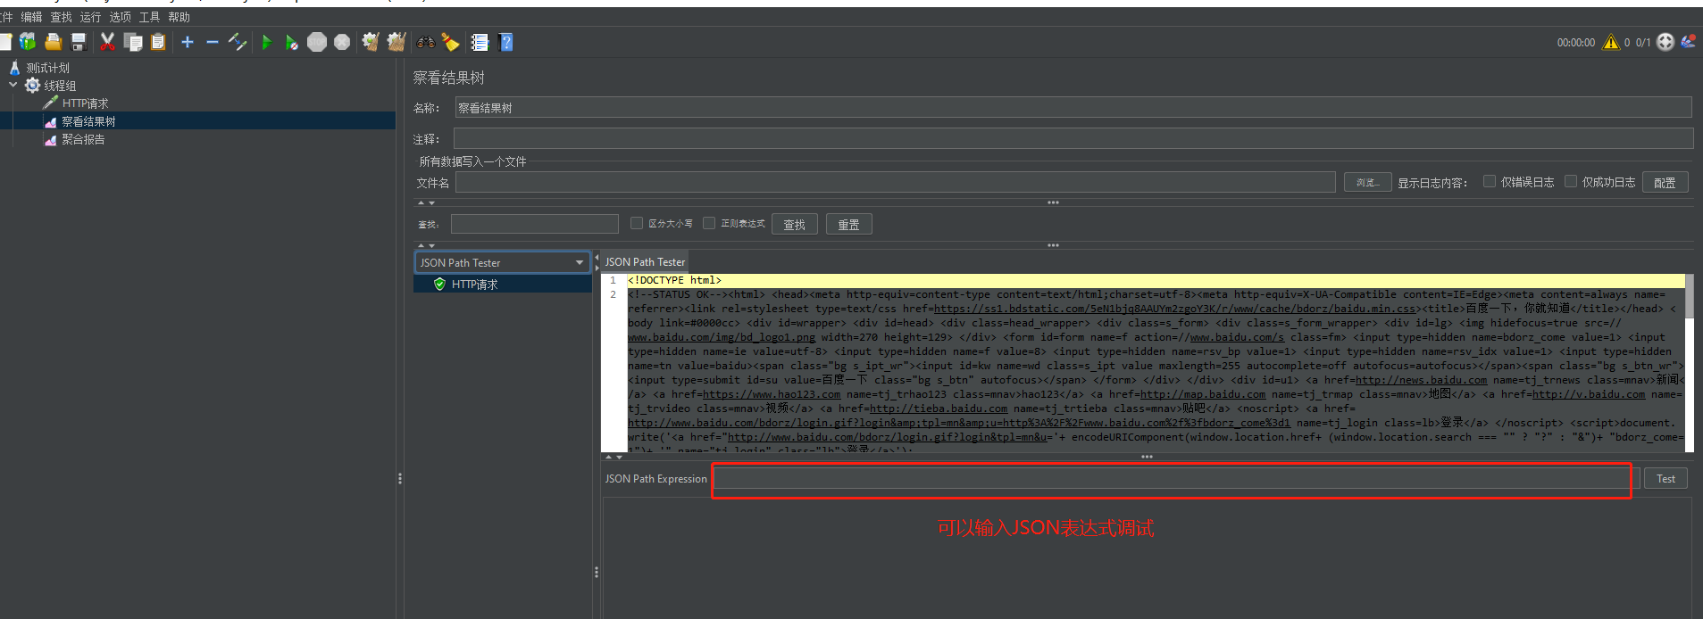This screenshot has width=1703, height=619.
Task: Click the 名称 name input field
Action: point(1073,108)
